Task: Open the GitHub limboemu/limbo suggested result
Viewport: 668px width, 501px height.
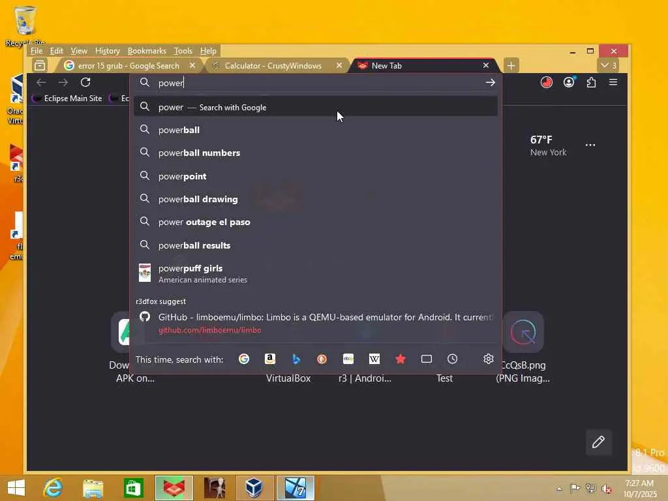Action: [315, 323]
